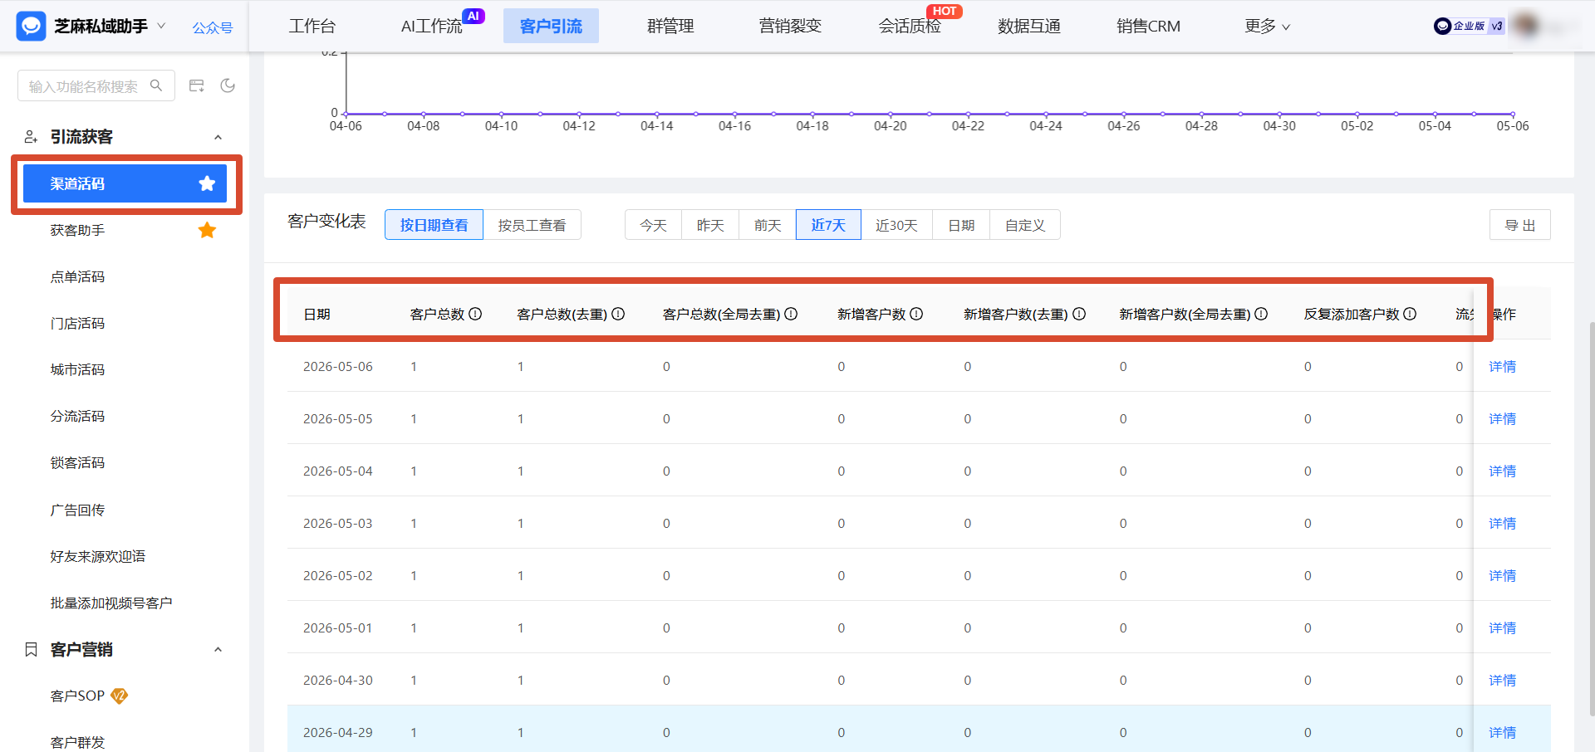The image size is (1595, 752).
Task: Open 详情 for 2026-05-06 row
Action: (x=1502, y=366)
